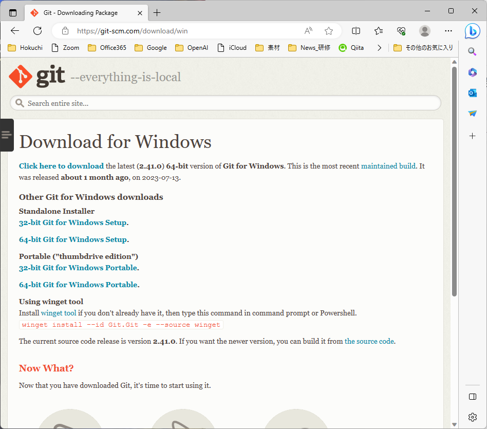Open split screen view
487x429 pixels.
point(356,31)
